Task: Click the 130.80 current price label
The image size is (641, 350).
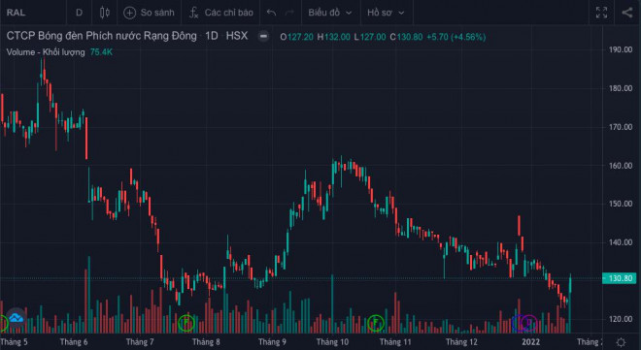Action: point(620,278)
